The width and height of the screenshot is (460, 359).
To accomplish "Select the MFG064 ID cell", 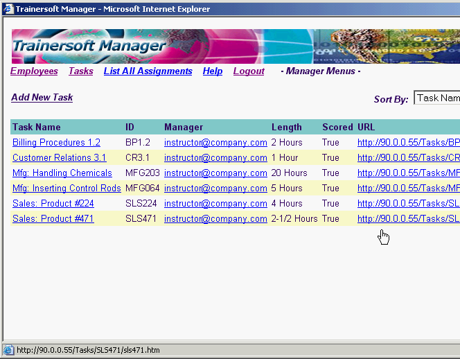I will (x=142, y=188).
